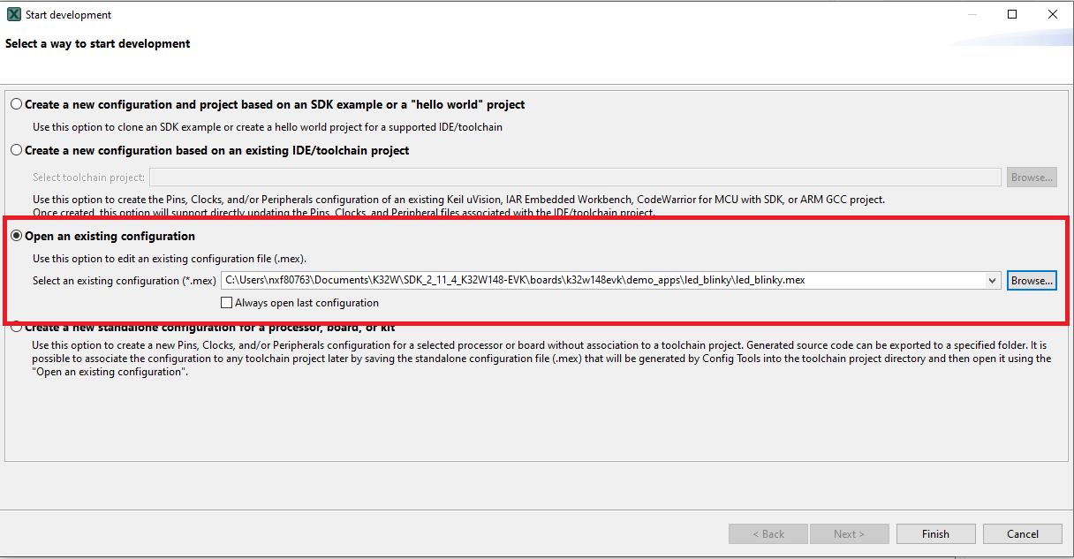Click the Back button
1074x559 pixels.
(x=768, y=533)
